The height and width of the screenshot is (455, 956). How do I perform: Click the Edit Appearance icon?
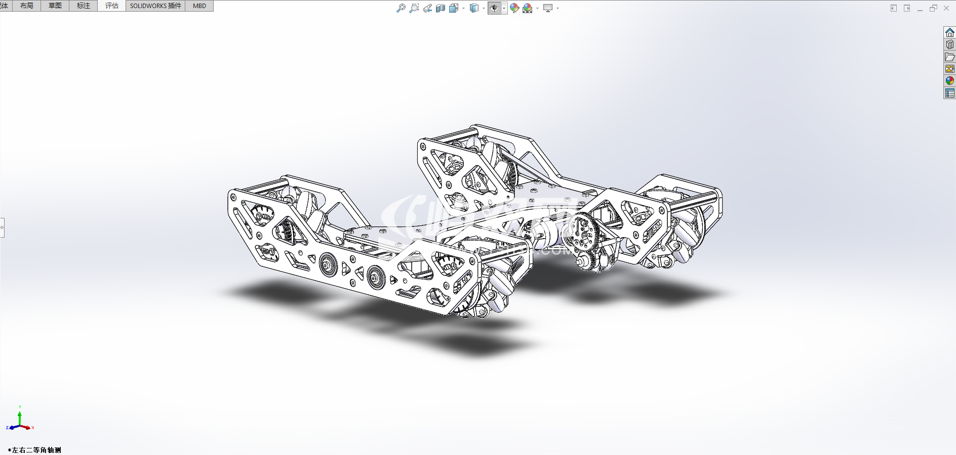[514, 8]
